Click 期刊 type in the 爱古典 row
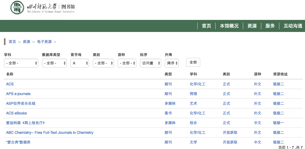The height and width of the screenshot is (149, 305). (x=168, y=142)
